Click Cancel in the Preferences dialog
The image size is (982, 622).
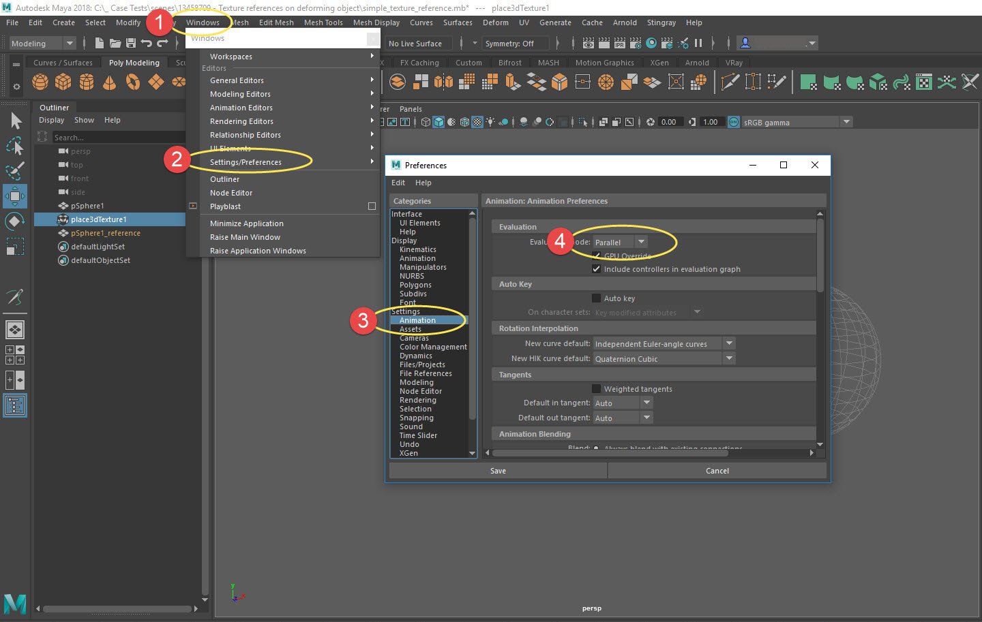(717, 471)
